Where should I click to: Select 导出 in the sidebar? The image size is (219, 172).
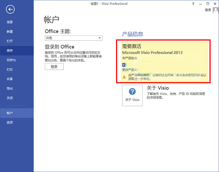click(17, 88)
